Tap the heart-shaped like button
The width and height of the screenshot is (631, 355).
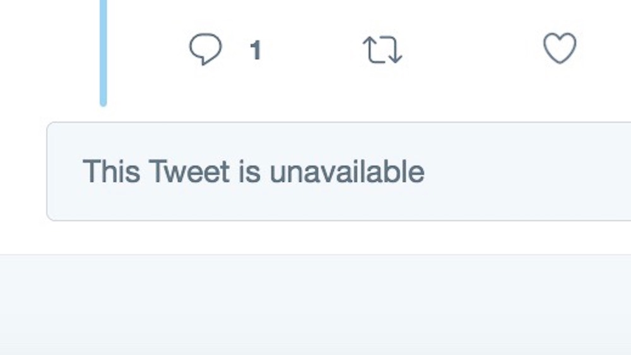[x=560, y=49]
